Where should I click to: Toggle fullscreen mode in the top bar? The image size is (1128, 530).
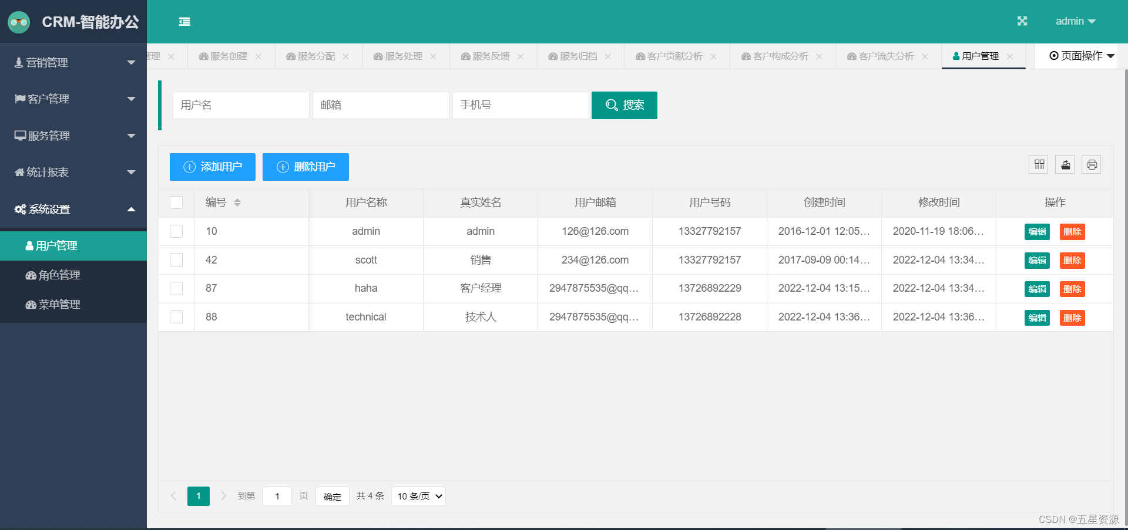point(1022,21)
